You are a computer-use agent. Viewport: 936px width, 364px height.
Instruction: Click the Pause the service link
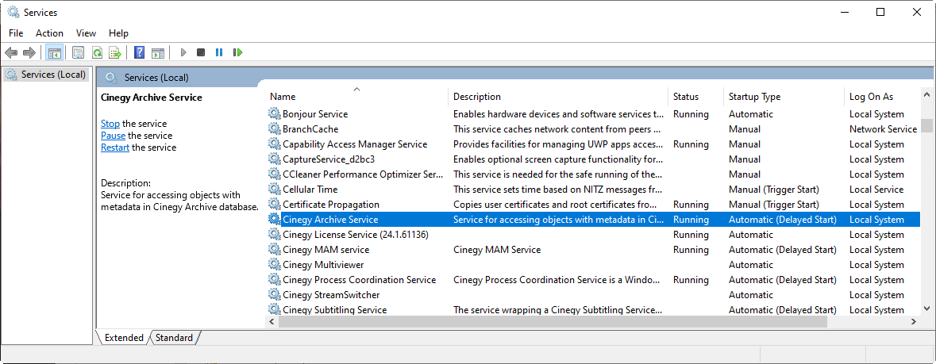point(113,136)
